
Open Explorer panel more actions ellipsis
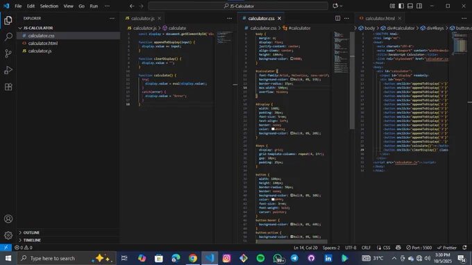coord(112,18)
